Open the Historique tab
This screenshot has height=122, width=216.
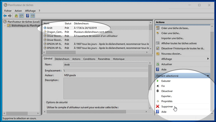(x=119, y=59)
